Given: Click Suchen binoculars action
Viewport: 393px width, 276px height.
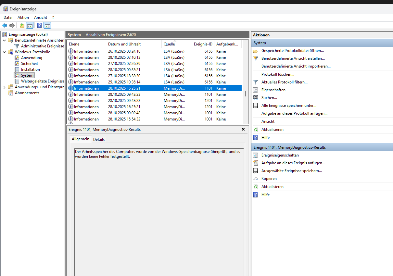Looking at the screenshot, I should pos(269,98).
